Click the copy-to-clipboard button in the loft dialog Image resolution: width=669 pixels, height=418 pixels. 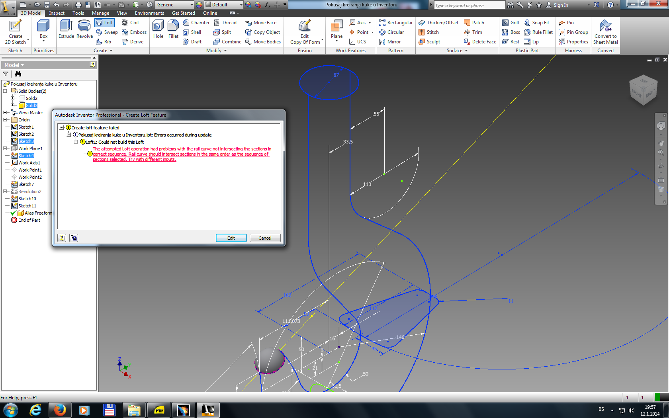tap(74, 238)
